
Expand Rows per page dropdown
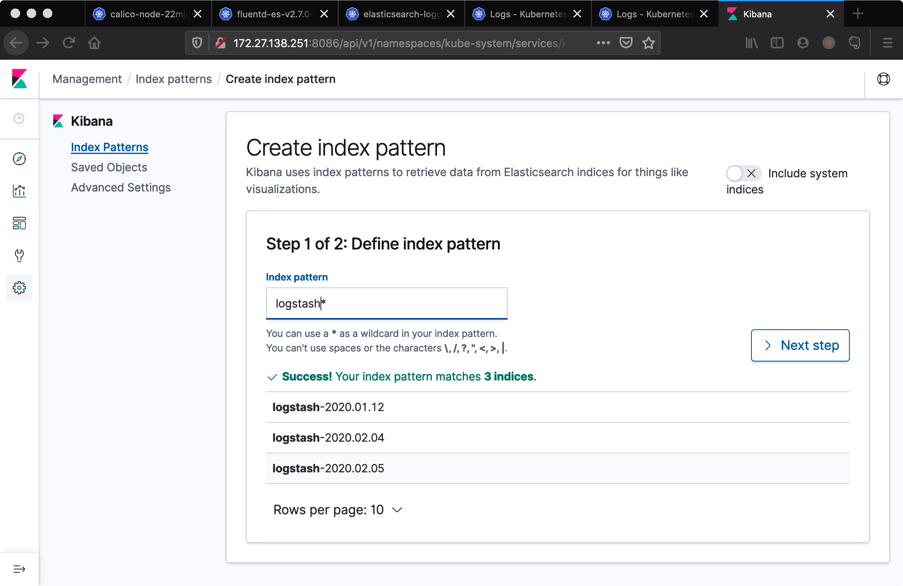pyautogui.click(x=338, y=510)
